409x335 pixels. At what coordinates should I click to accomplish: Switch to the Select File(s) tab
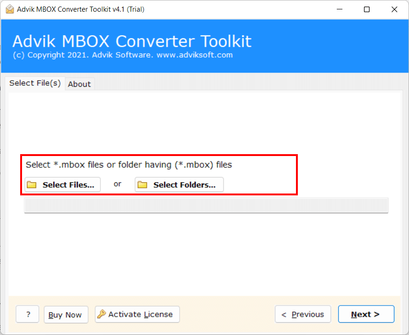click(35, 83)
